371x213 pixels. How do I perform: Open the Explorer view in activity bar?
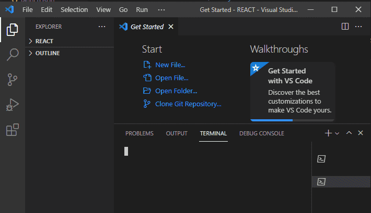(12, 30)
